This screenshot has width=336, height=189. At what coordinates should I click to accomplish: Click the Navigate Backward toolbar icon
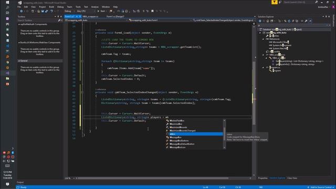pos(21,11)
